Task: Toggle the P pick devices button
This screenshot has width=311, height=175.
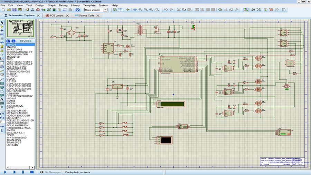Action: click(9, 41)
